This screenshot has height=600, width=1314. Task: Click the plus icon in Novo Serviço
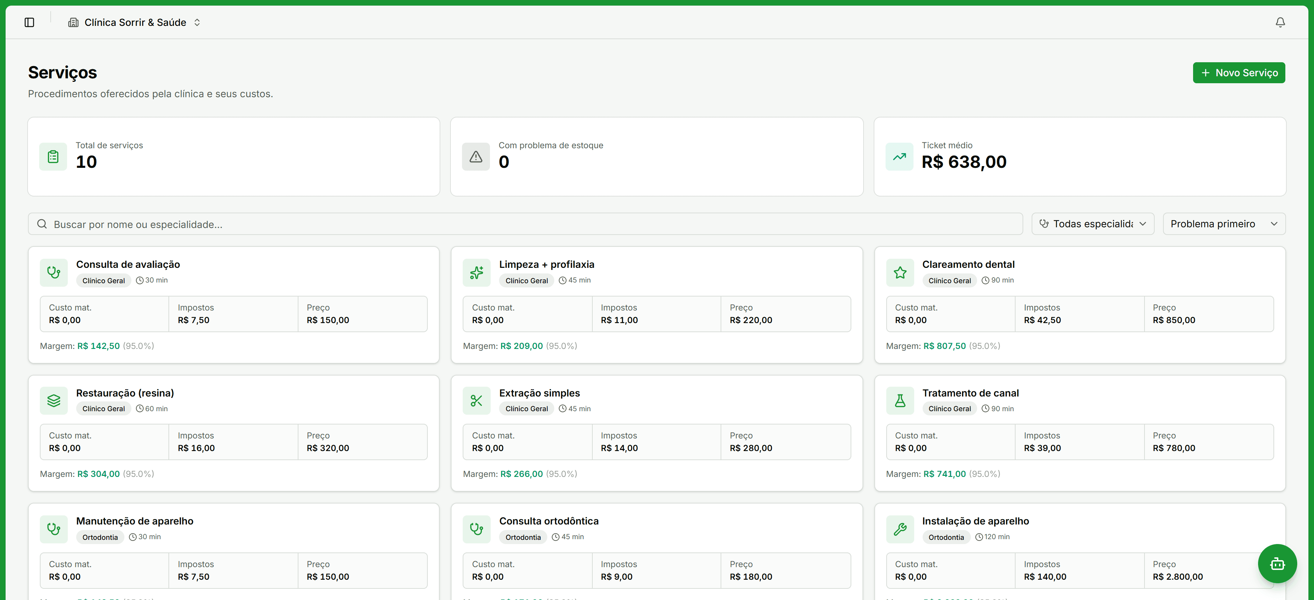coord(1205,72)
